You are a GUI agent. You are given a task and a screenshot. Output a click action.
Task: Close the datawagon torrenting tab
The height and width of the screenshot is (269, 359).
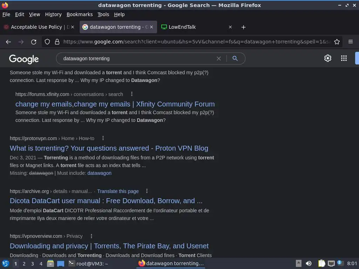click(151, 27)
